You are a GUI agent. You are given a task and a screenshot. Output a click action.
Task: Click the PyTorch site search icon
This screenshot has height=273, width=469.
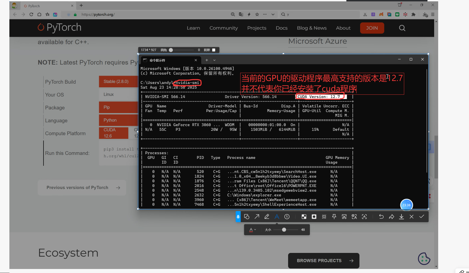tap(402, 28)
